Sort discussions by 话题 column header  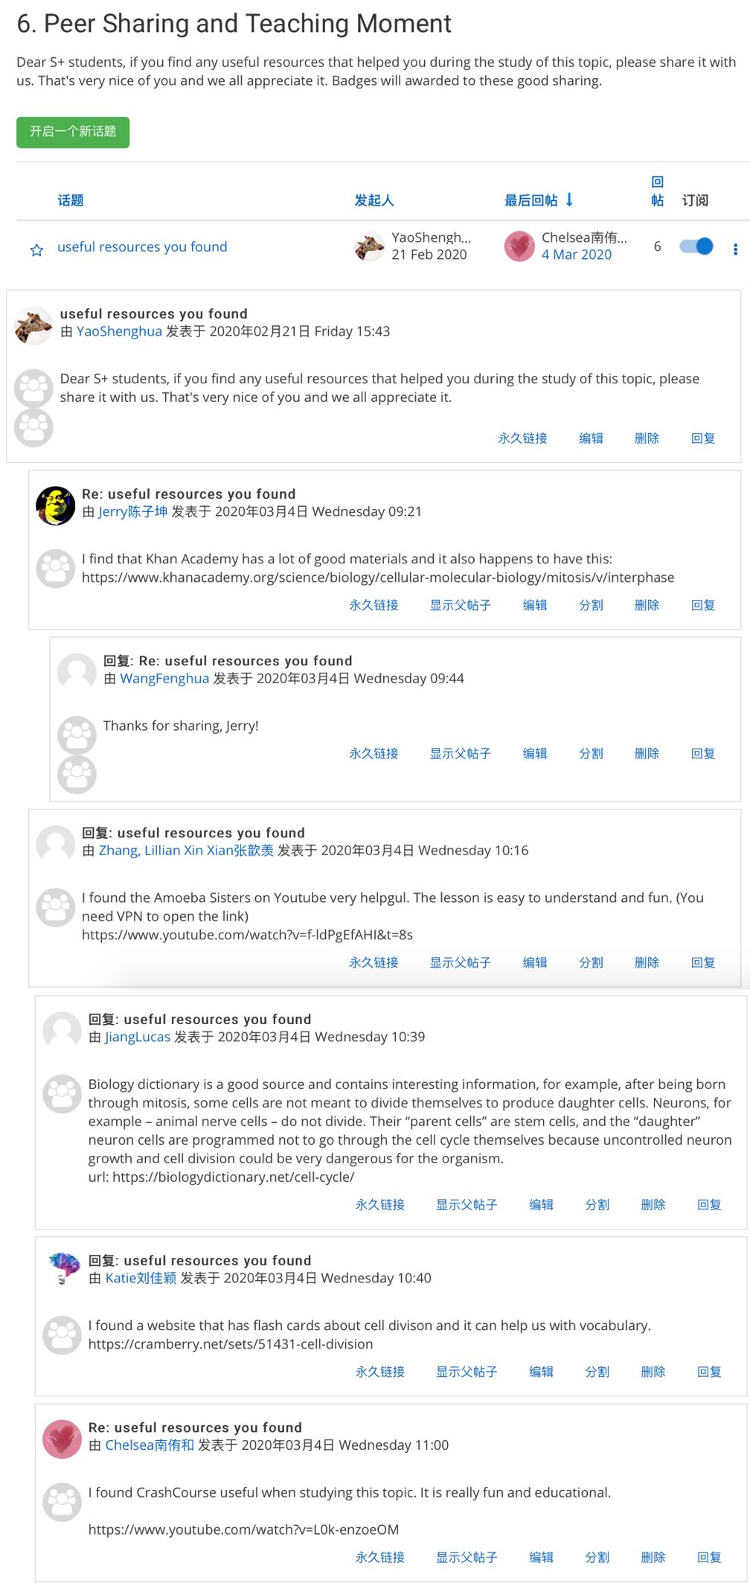(71, 200)
